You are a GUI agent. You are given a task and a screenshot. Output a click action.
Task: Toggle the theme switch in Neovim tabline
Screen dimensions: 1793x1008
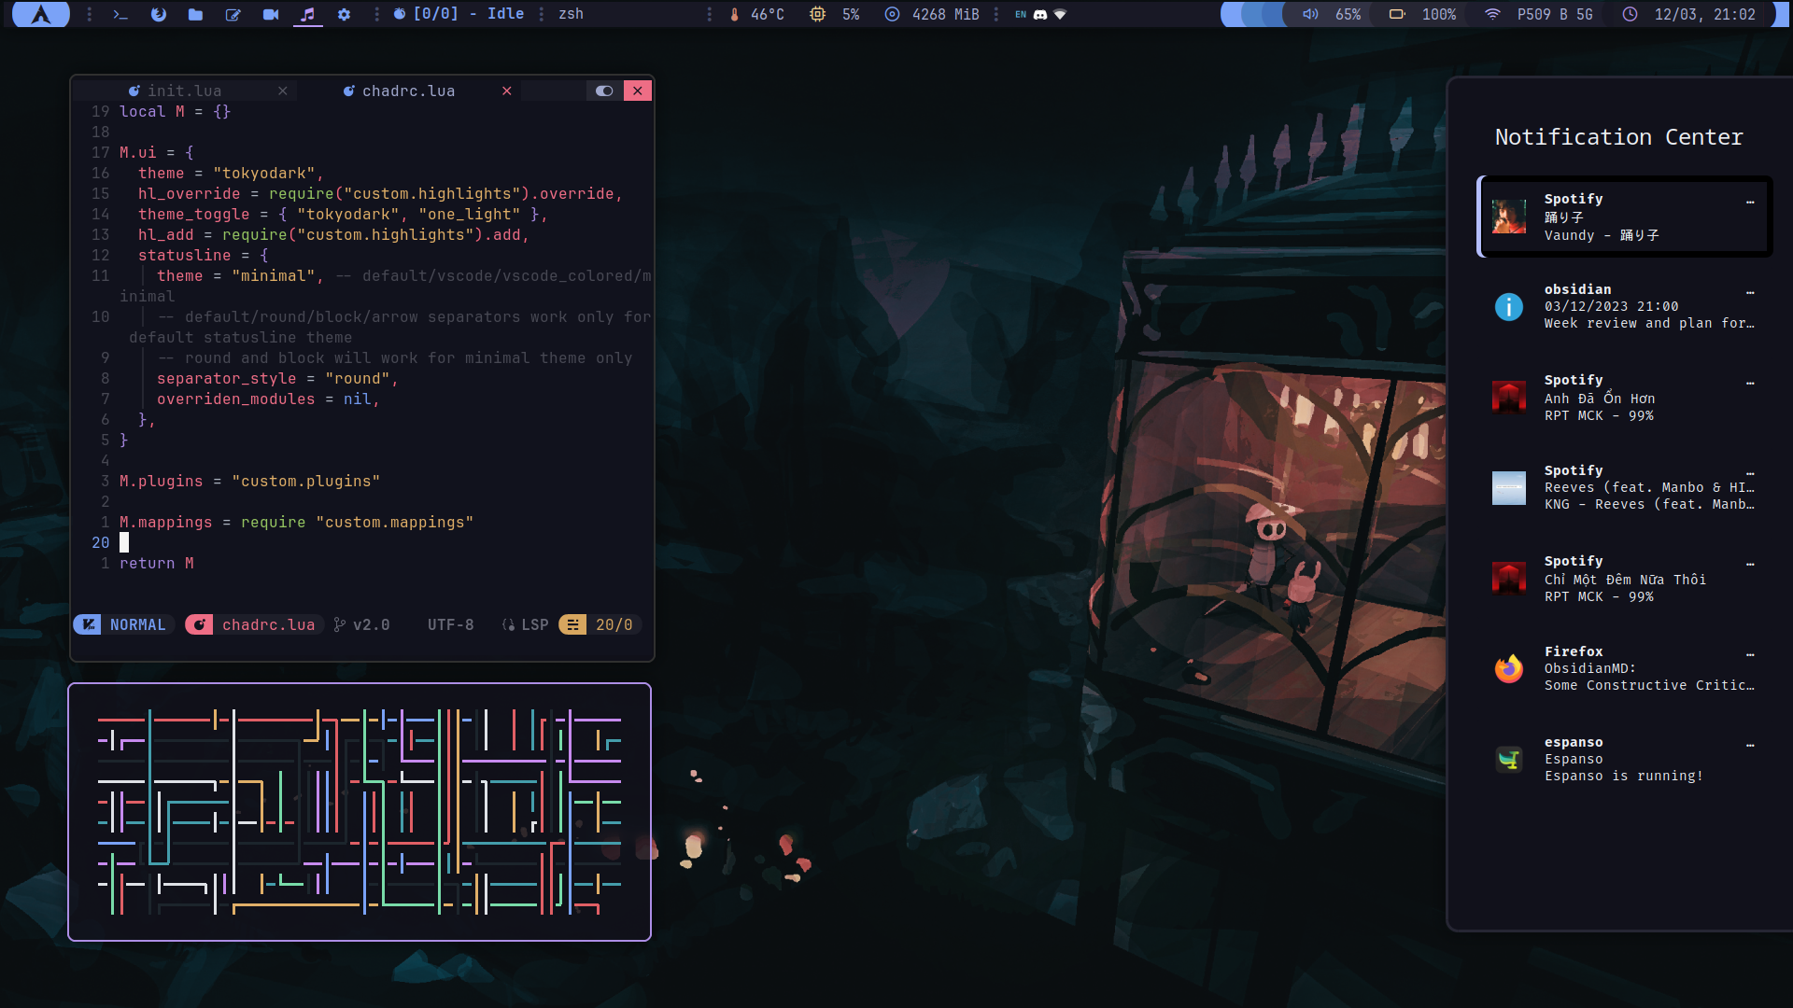[604, 91]
